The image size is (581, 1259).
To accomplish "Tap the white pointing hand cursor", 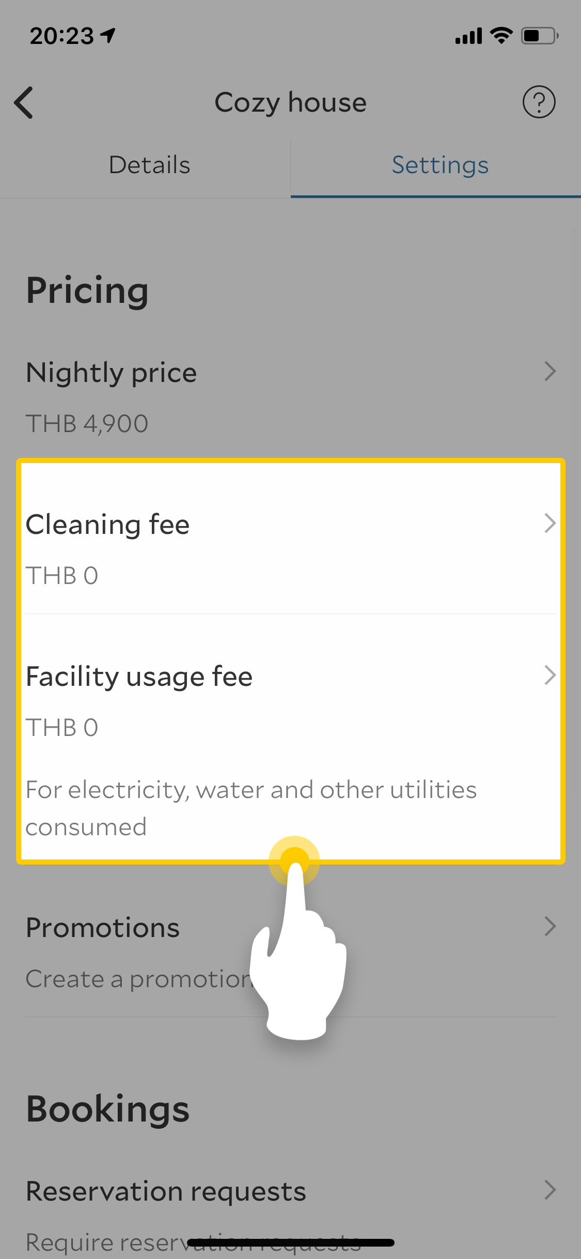I will tap(299, 972).
